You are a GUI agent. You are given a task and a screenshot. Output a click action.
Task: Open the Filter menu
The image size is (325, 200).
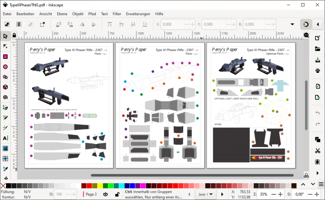pyautogui.click(x=117, y=14)
